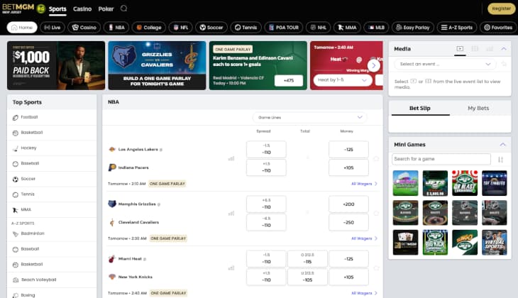518x298 pixels.
Task: Switch Media panel to statistics view icon
Action: pos(490,48)
